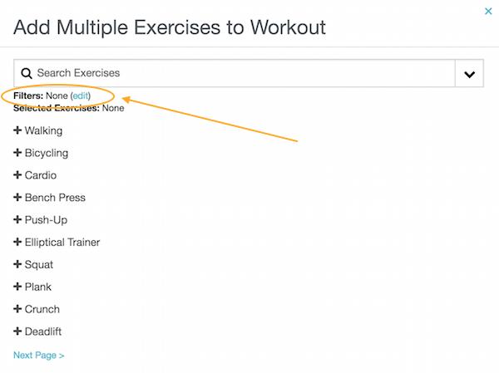Screen dimensions: 499x373
Task: Add Bench Press via its plus icon
Action: (x=18, y=198)
